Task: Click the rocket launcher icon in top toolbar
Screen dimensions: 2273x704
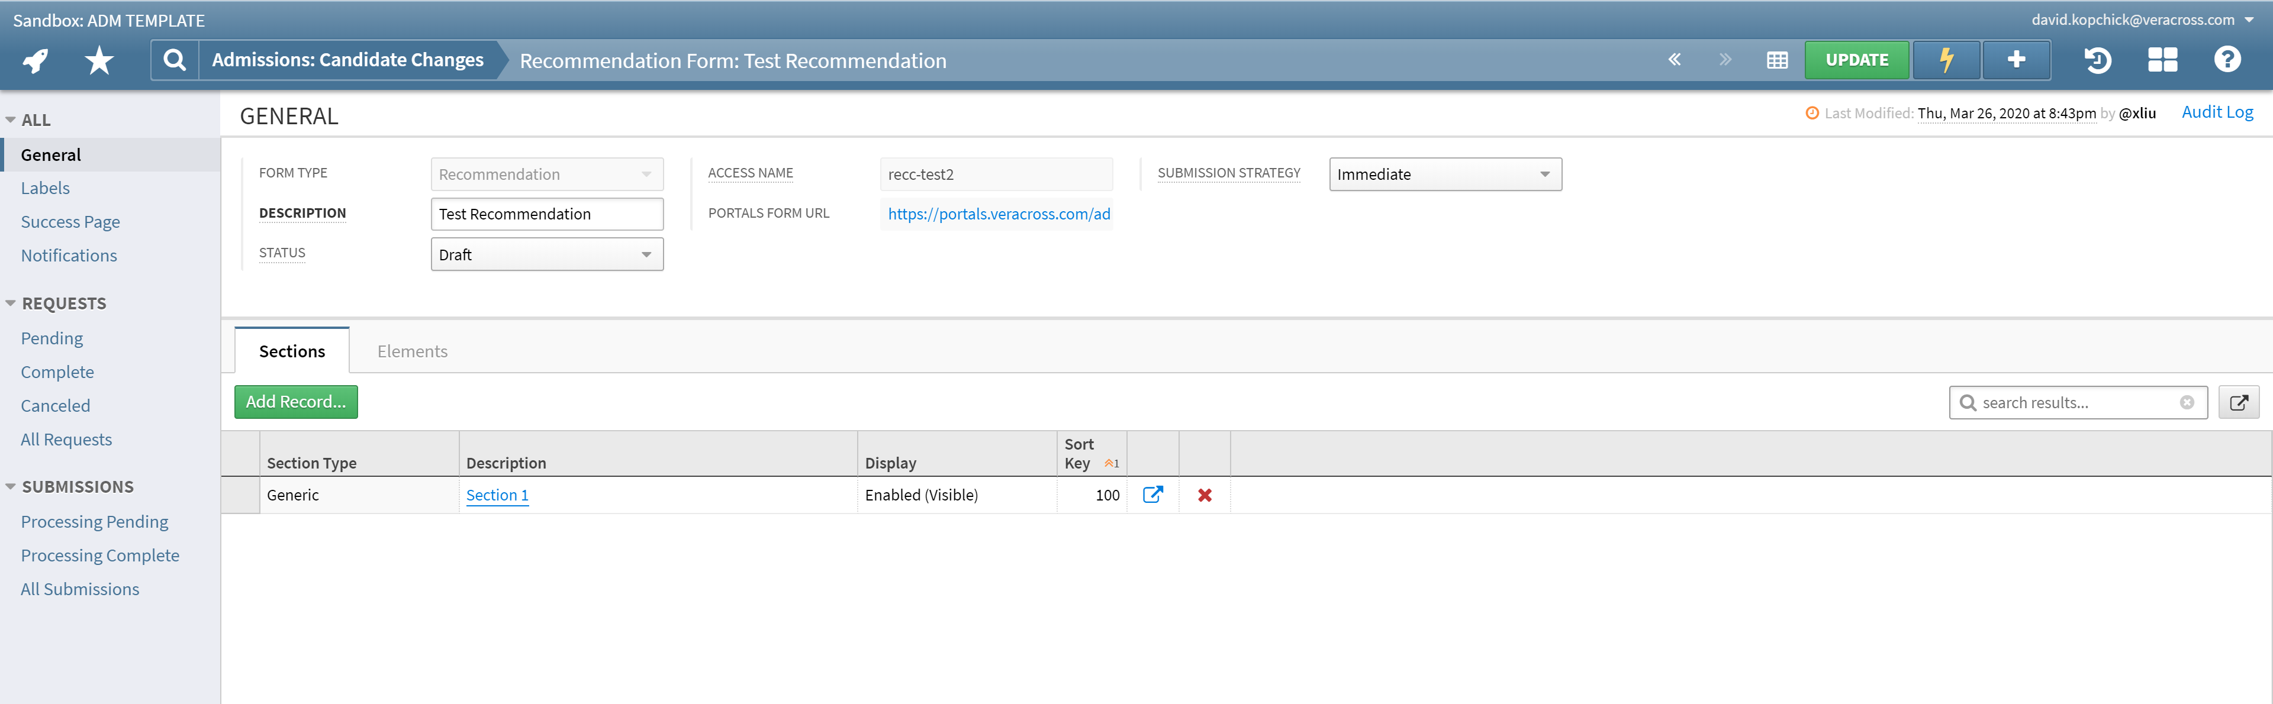Action: tap(34, 60)
